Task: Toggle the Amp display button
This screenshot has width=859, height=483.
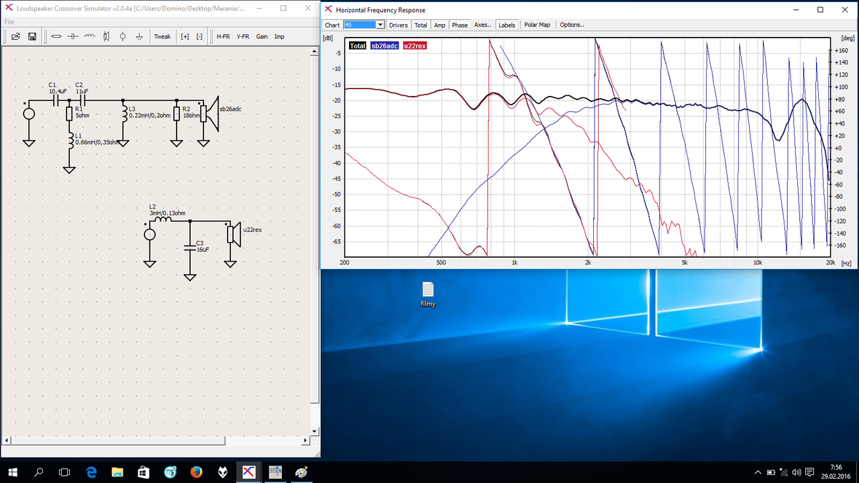Action: point(440,25)
